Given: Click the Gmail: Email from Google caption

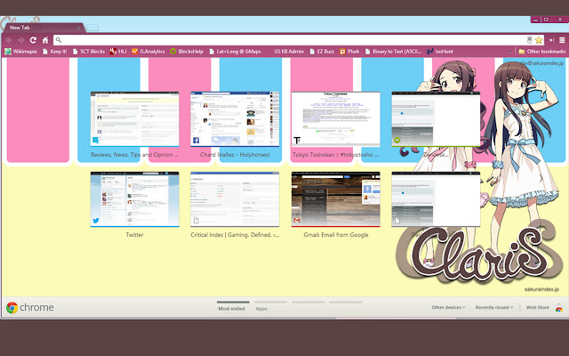Looking at the screenshot, I should click(336, 235).
